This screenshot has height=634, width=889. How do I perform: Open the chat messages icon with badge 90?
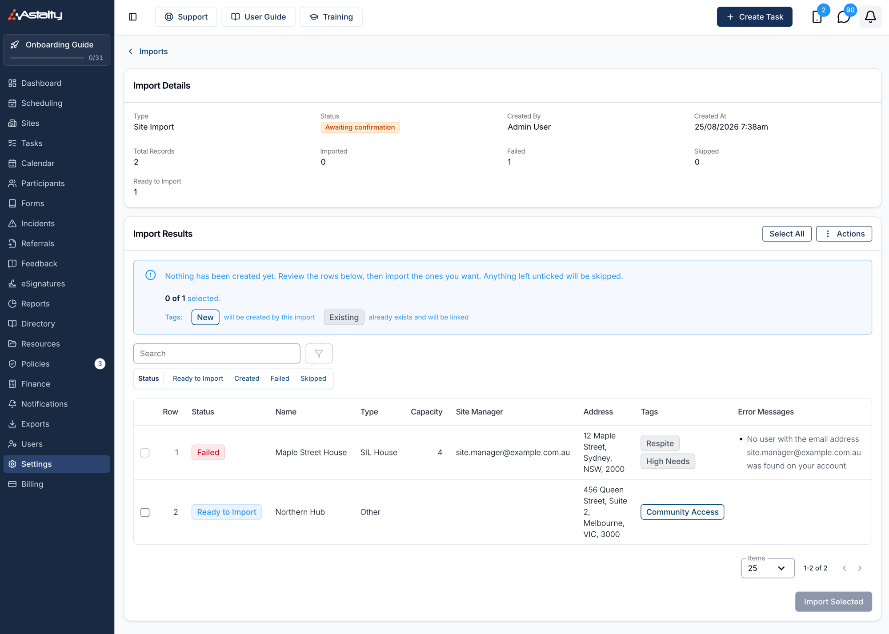click(x=844, y=17)
